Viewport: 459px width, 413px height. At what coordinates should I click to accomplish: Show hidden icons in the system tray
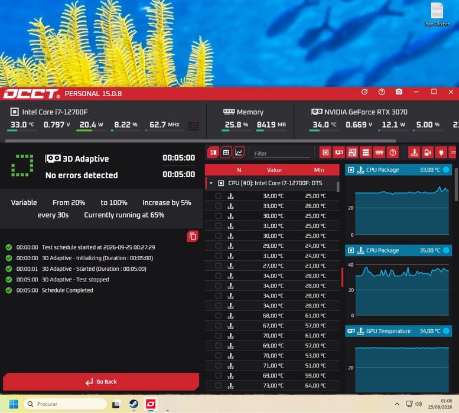[x=397, y=404]
